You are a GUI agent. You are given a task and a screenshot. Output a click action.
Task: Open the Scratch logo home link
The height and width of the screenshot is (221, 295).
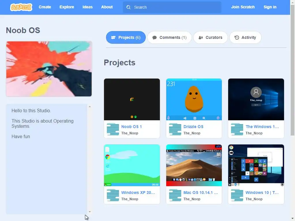point(21,7)
